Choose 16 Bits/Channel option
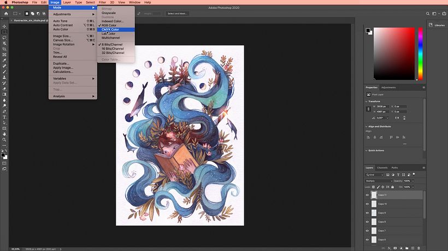The image size is (448, 251). pyautogui.click(x=116, y=48)
